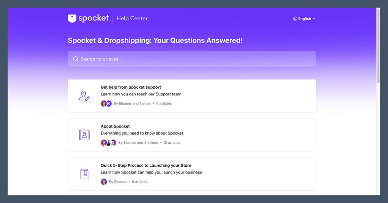Open the Get help from Spocket support article
Image resolution: width=388 pixels, height=203 pixels.
(131, 87)
